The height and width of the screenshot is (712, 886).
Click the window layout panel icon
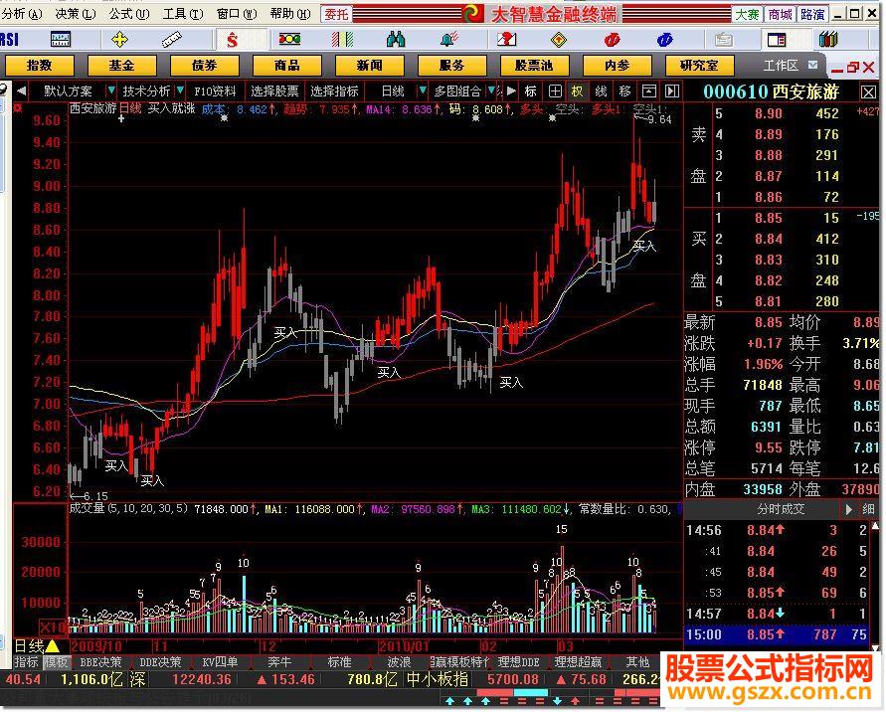(x=777, y=40)
